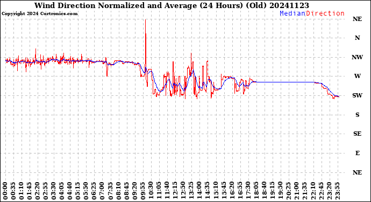
Task: Click the 05:50 time label
Action: coord(86,191)
